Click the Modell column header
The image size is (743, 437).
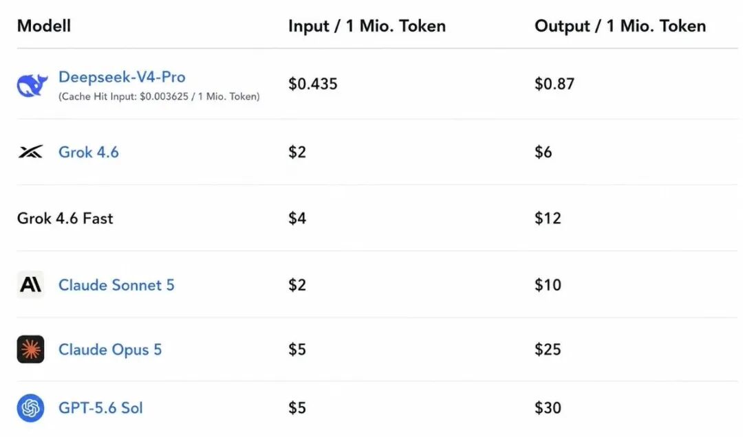pyautogui.click(x=43, y=25)
